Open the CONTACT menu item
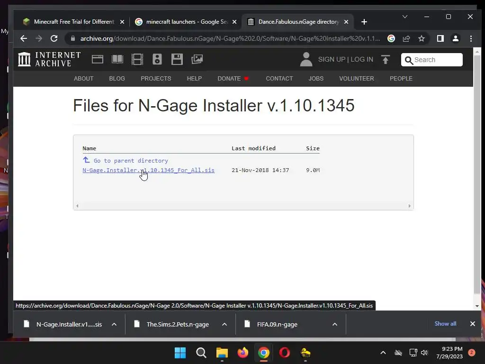The height and width of the screenshot is (364, 485). click(279, 78)
